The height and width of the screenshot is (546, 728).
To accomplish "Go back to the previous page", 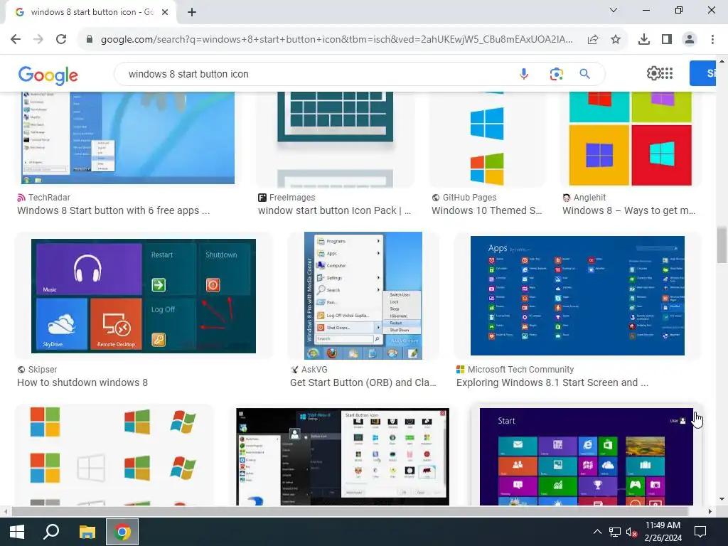I will tap(16, 40).
